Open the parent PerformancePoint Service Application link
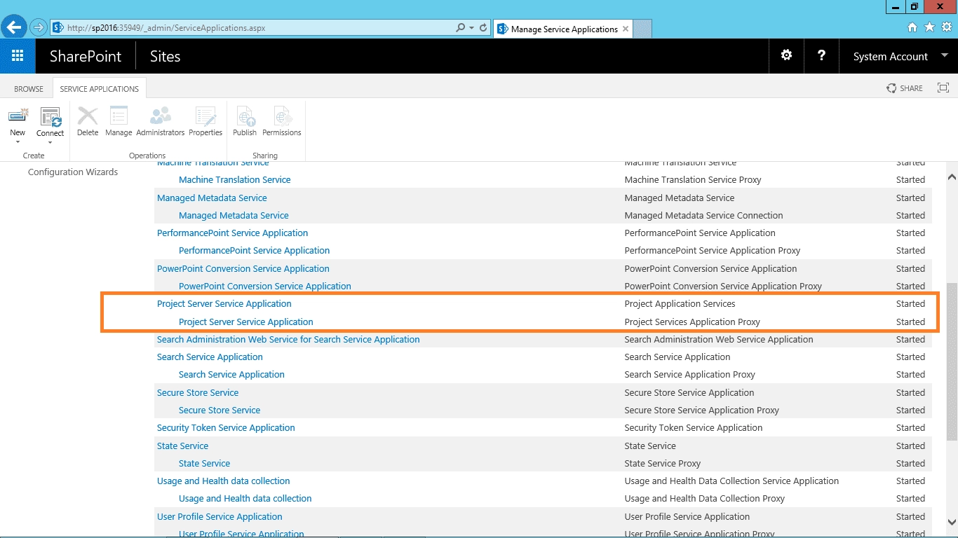Image resolution: width=958 pixels, height=538 pixels. (x=232, y=233)
